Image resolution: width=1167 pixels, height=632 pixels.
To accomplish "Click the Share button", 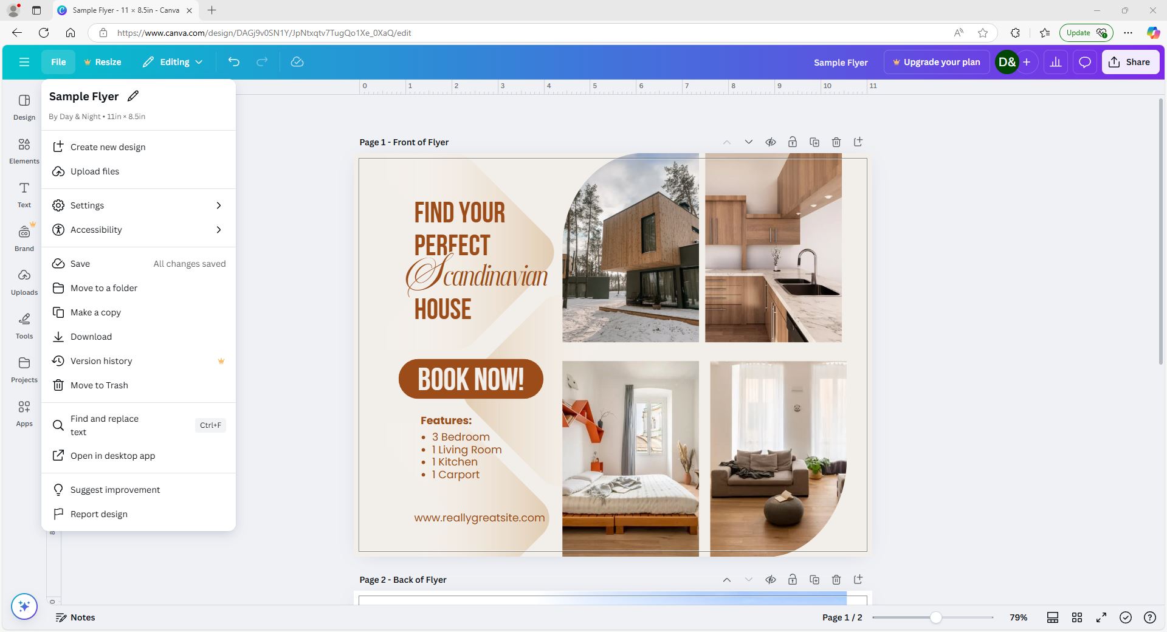I will pyautogui.click(x=1130, y=61).
